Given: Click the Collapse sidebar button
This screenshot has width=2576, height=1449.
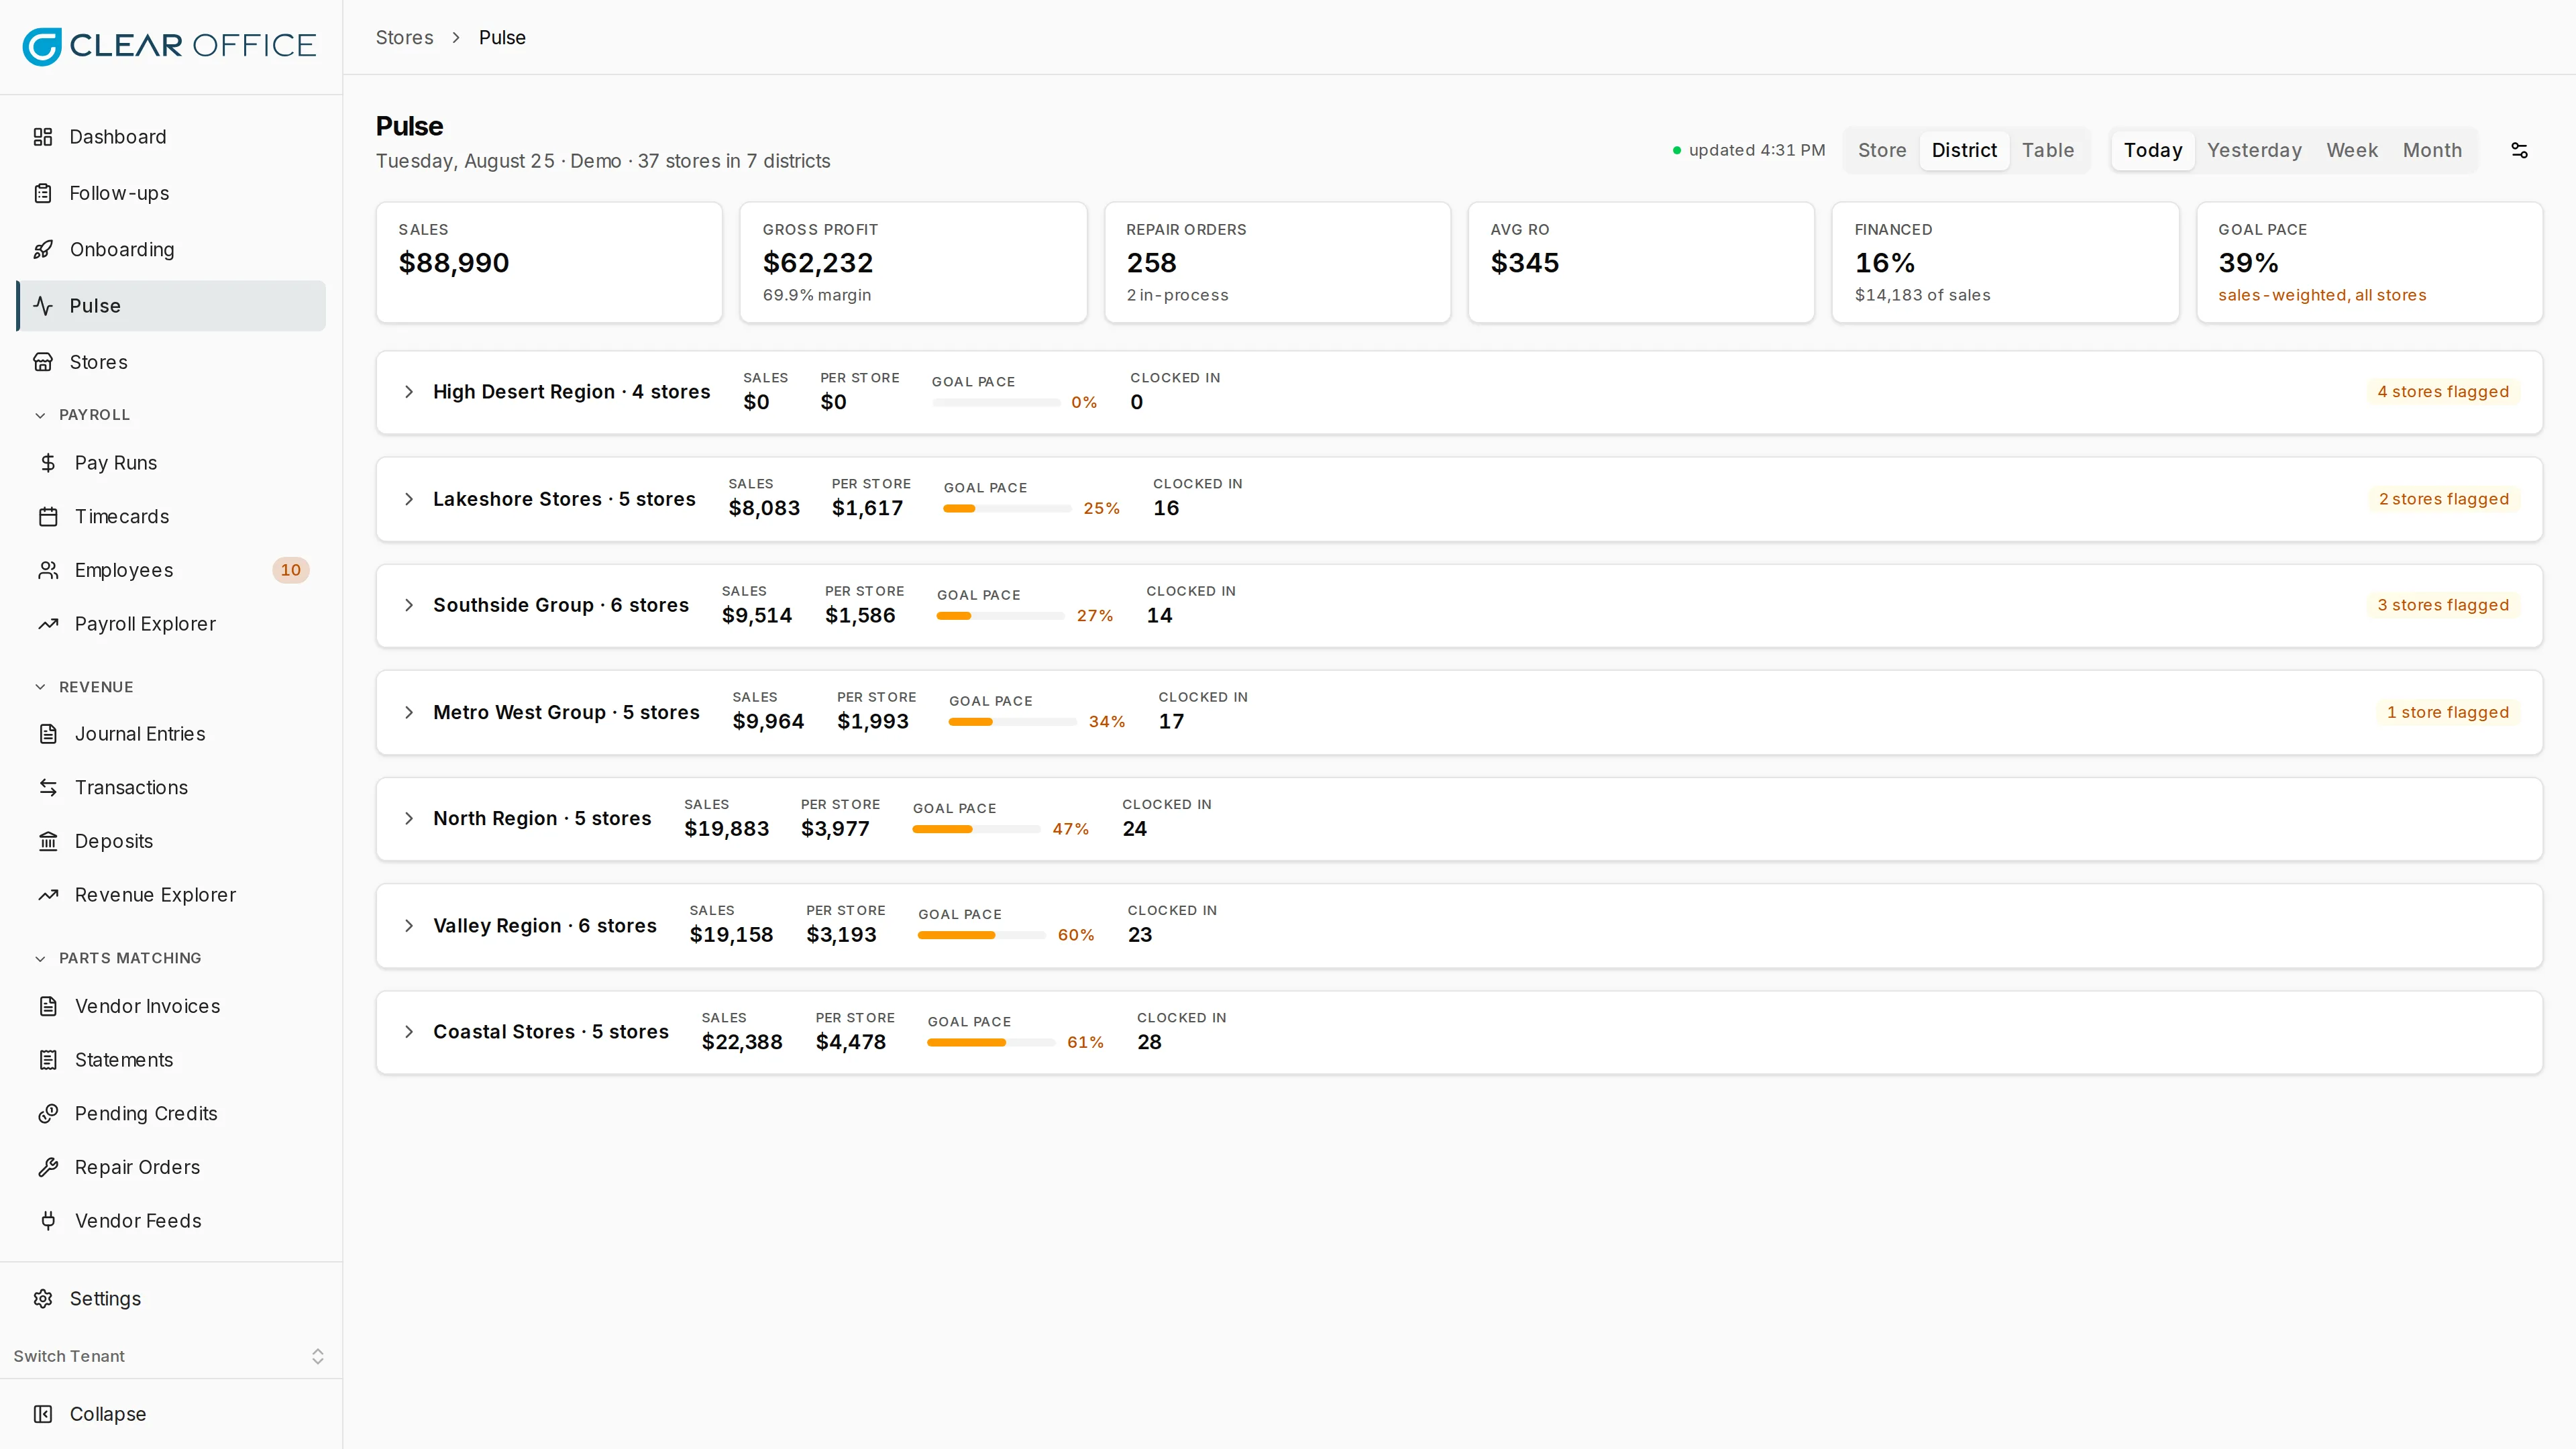Looking at the screenshot, I should 170,1414.
